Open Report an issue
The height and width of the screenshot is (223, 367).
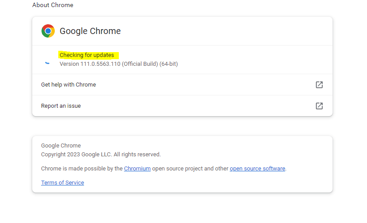(182, 106)
